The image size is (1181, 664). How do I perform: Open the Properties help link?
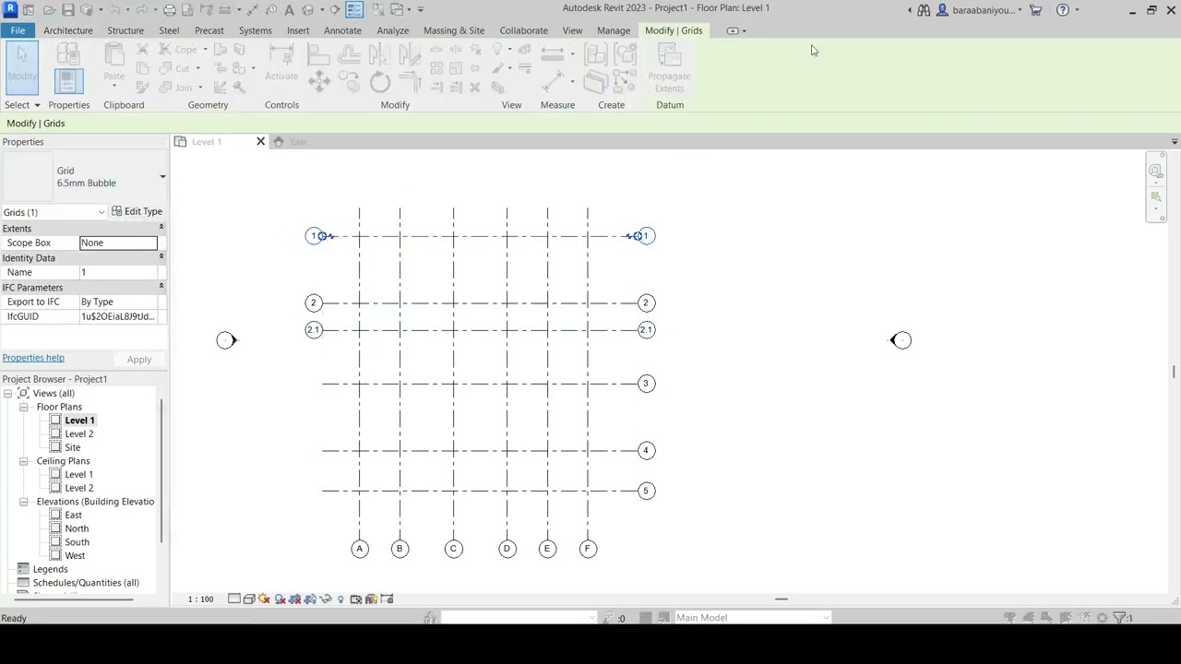pos(33,358)
